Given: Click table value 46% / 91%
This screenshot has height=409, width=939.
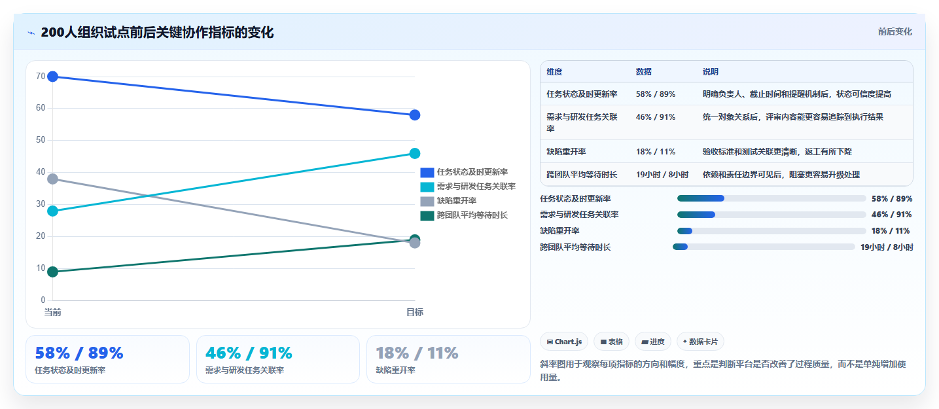Looking at the screenshot, I should pos(656,117).
